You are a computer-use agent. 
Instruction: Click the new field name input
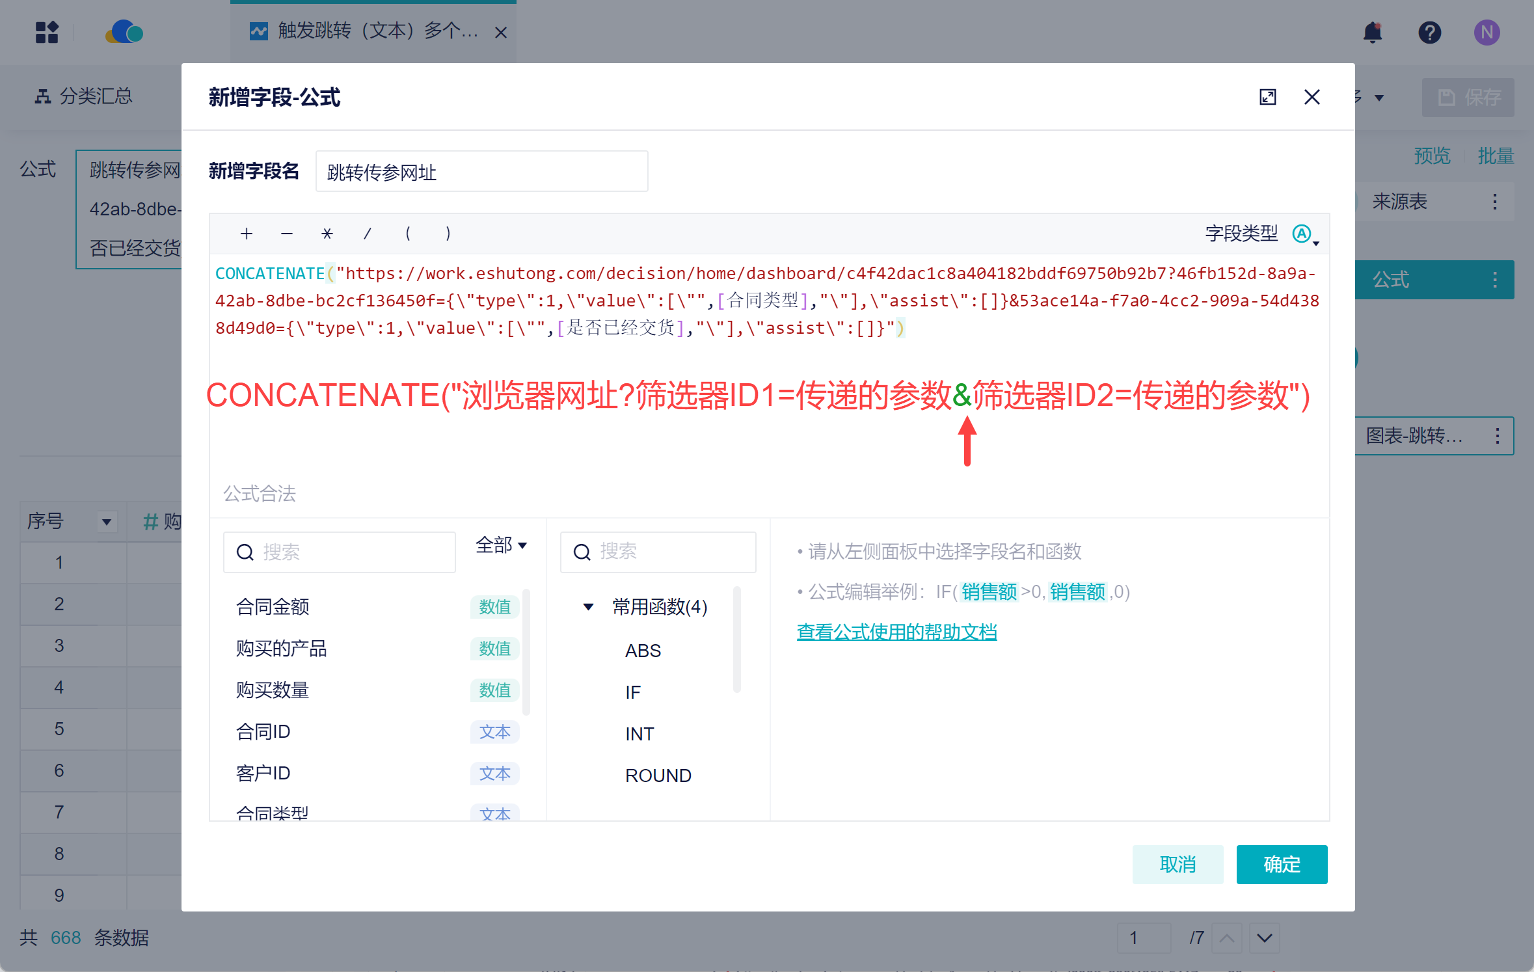[x=481, y=172]
